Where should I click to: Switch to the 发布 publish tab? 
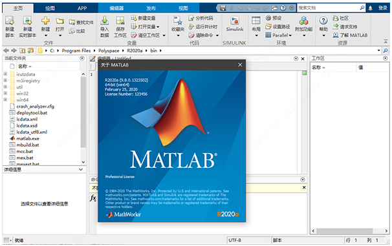(x=151, y=8)
